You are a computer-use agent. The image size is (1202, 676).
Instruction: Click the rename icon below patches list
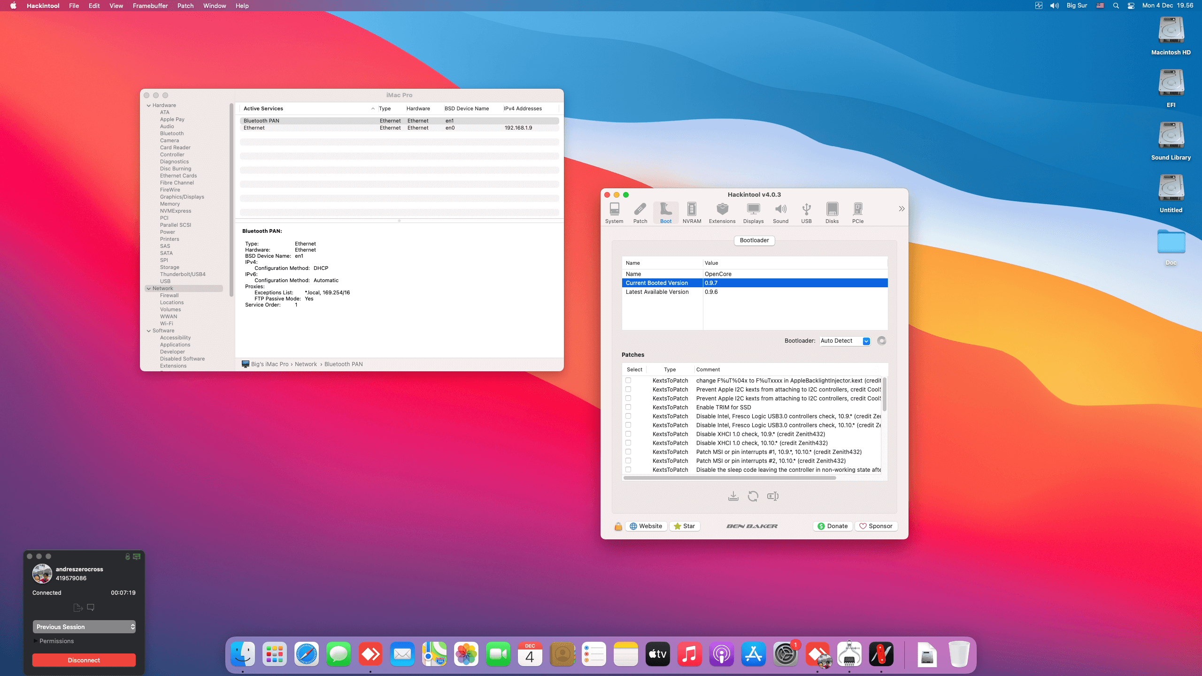tap(773, 496)
